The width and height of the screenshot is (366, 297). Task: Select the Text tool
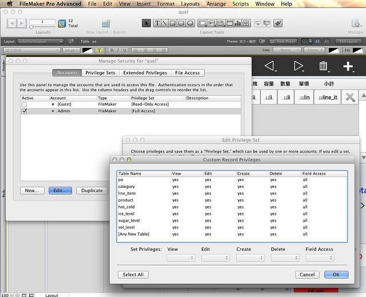tap(157, 23)
